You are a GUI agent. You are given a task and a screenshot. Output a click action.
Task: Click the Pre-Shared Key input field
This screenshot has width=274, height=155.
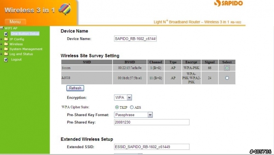pyautogui.click(x=152, y=122)
